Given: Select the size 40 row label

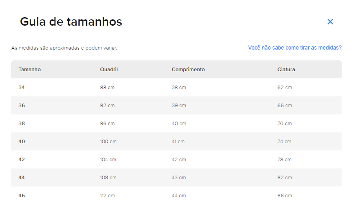Looking at the screenshot, I should pyautogui.click(x=22, y=141).
